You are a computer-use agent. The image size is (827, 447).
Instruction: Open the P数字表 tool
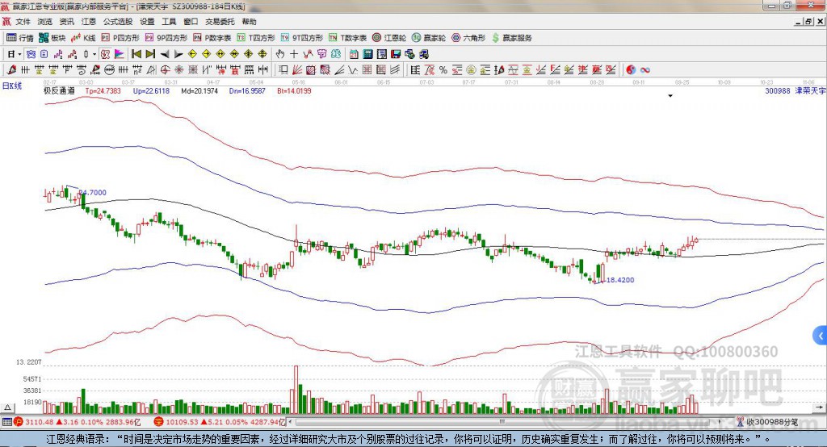(x=212, y=38)
